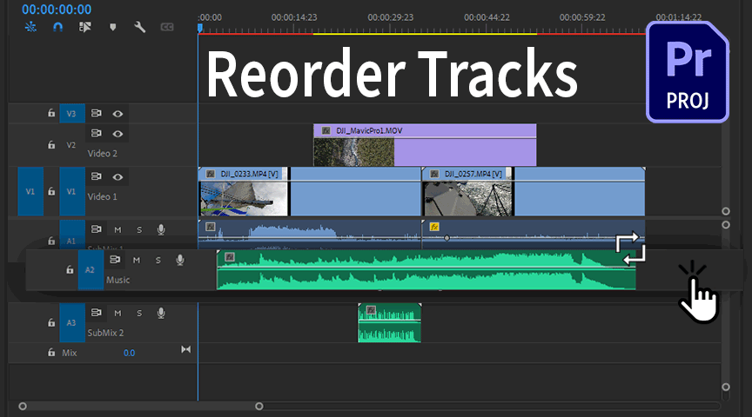Click the Sync Lock icon on V2
752x417 pixels.
(97, 134)
